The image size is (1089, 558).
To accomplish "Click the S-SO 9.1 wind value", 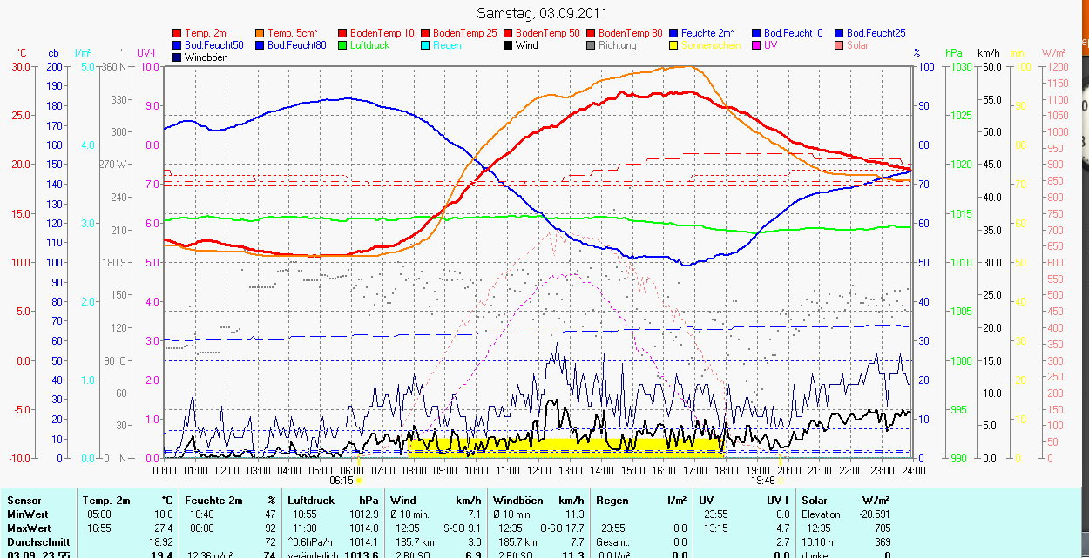I will pos(463,528).
